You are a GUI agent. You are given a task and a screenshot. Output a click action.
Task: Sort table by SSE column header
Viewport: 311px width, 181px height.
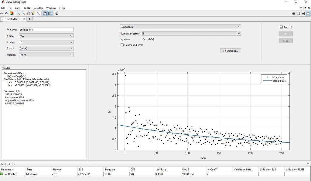point(91,169)
